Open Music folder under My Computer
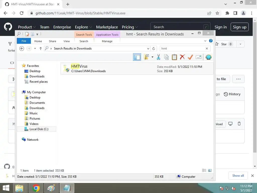The image size is (257, 193). [33, 113]
